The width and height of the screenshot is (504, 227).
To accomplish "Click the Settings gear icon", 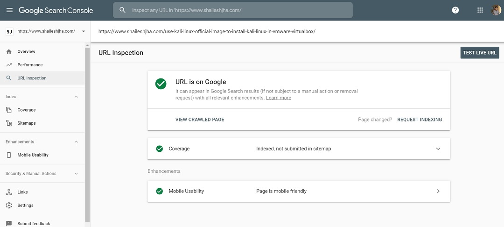I will point(9,205).
